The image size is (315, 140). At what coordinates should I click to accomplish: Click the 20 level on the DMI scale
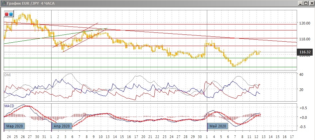[x=301, y=89]
